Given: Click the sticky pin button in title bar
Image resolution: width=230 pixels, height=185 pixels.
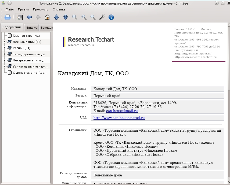Looking at the screenshot, I should 9,3.
